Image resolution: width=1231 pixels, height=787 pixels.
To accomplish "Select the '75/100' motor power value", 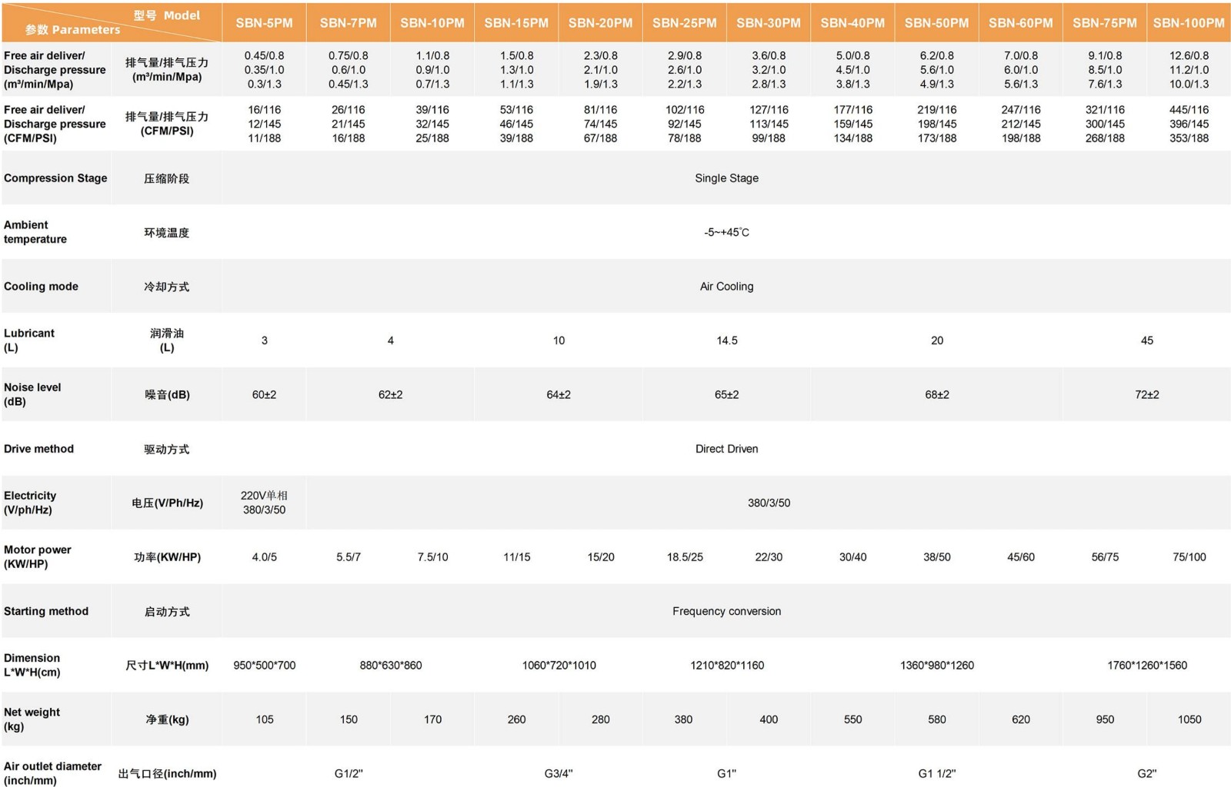I will [x=1189, y=557].
